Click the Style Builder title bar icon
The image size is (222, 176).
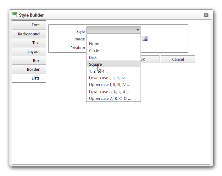point(14,15)
